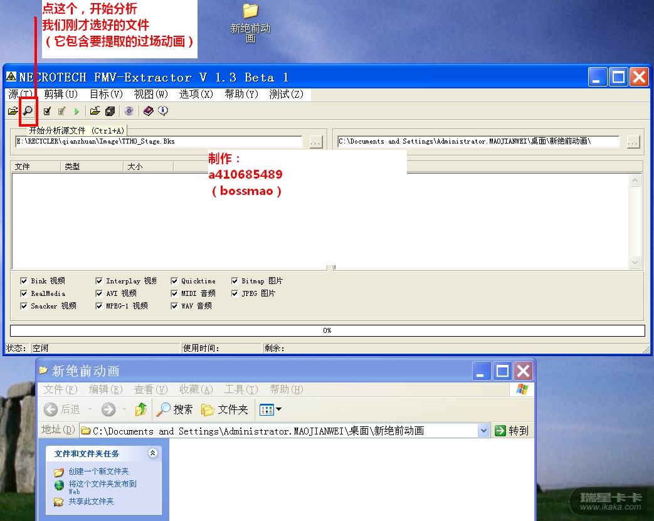Click the 文件 column header

coord(36,167)
